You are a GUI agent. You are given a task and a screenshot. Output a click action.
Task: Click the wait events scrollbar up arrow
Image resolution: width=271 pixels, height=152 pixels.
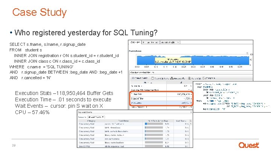click(x=190, y=124)
